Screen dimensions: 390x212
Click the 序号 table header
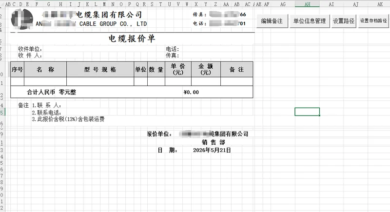pos(17,69)
